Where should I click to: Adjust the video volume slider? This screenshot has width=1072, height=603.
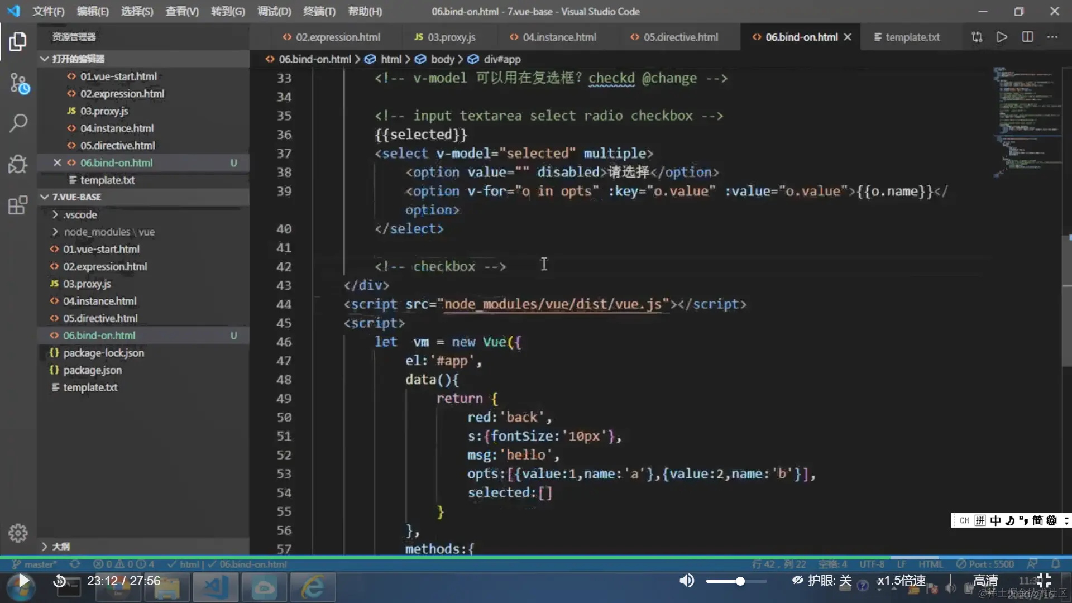click(739, 581)
